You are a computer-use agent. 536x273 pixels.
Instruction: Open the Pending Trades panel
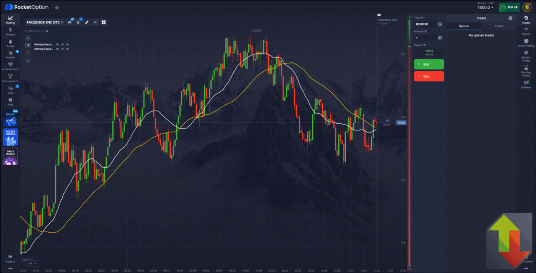click(x=526, y=71)
